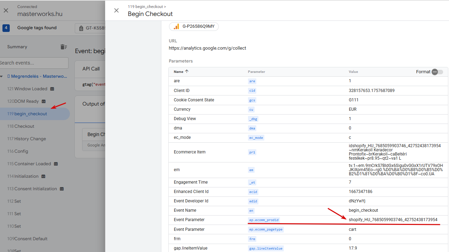Collapse the Megrendelés - Masterworks page group
Image resolution: width=449 pixels, height=252 pixels.
[2, 76]
